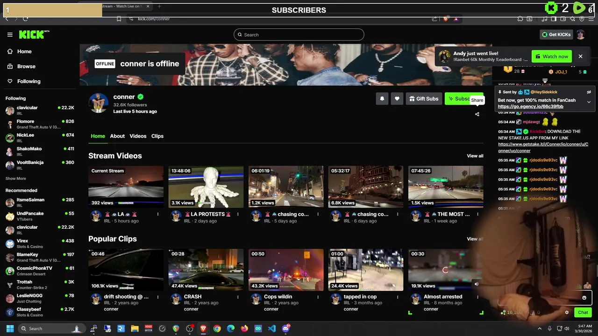The width and height of the screenshot is (598, 336).
Task: Send message with the Chat button
Action: (583, 313)
